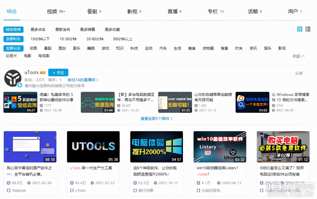Switch to list layout view

point(308,29)
